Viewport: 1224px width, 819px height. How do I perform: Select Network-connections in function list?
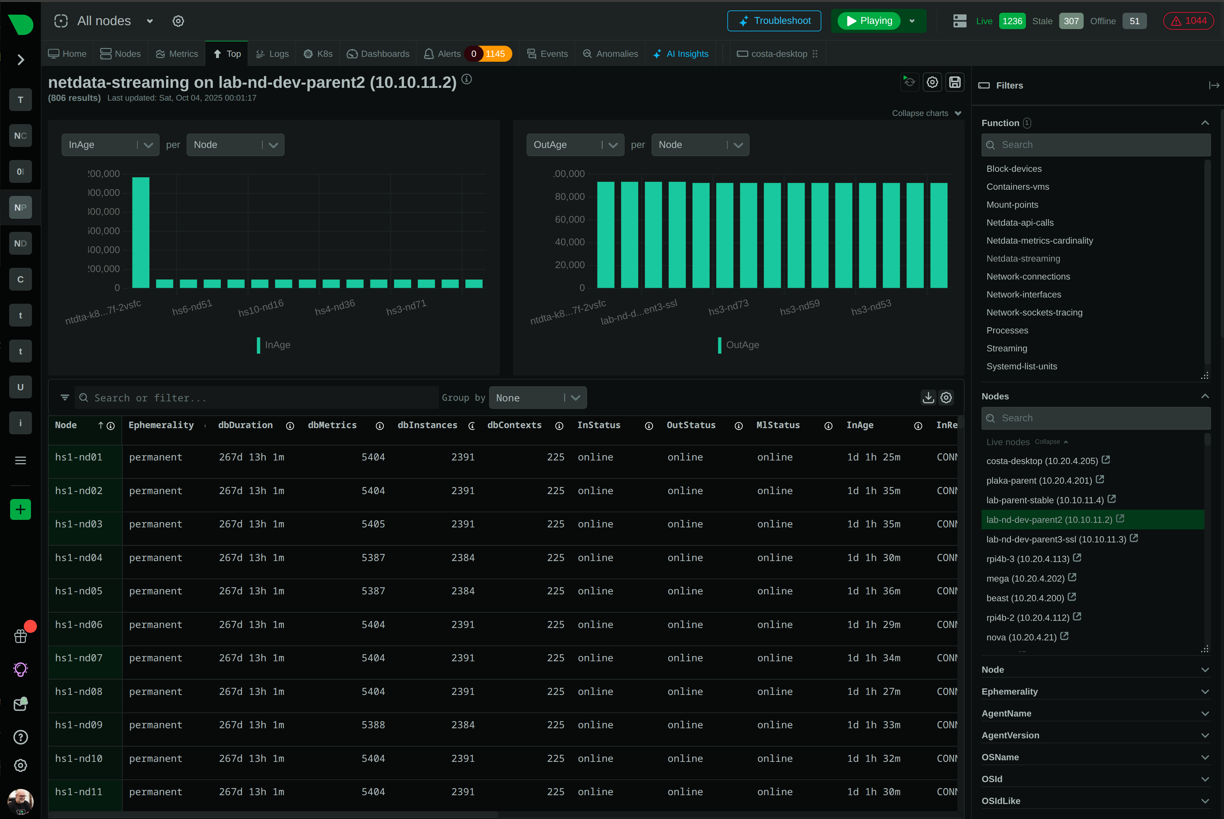point(1028,276)
